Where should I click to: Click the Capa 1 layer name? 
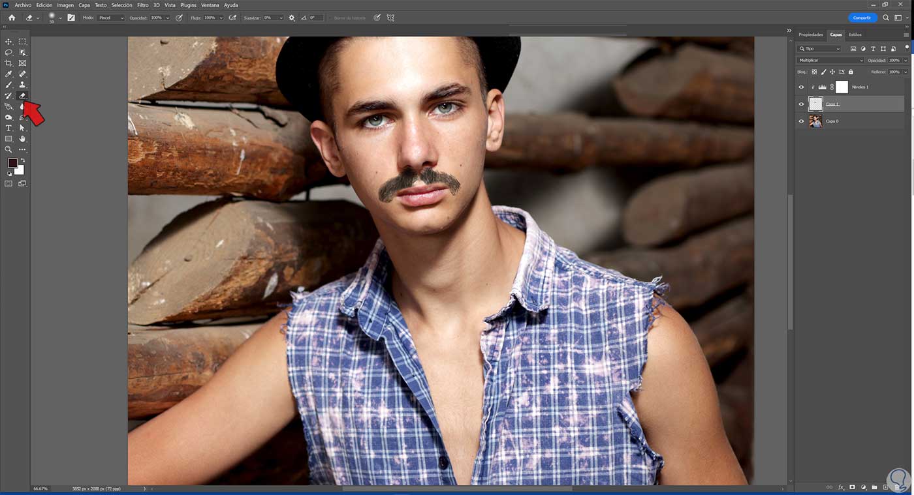(832, 104)
